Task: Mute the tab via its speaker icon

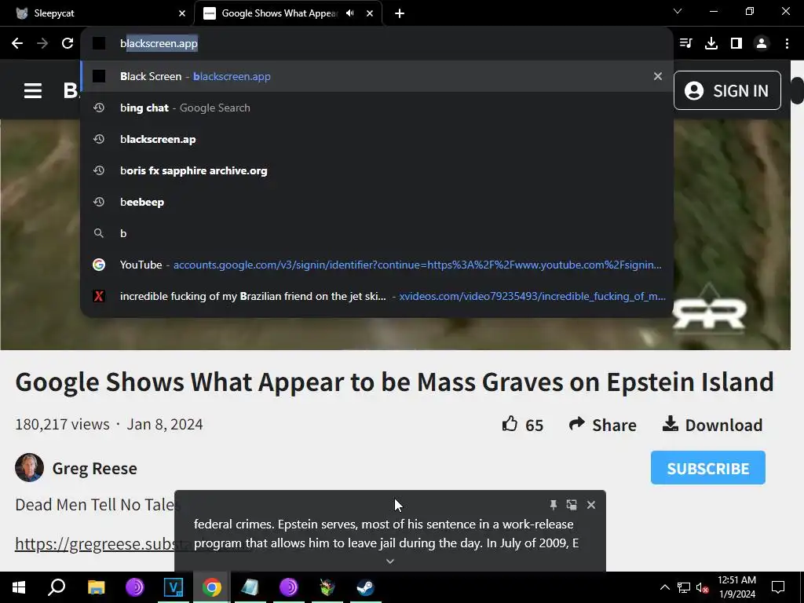Action: (349, 13)
